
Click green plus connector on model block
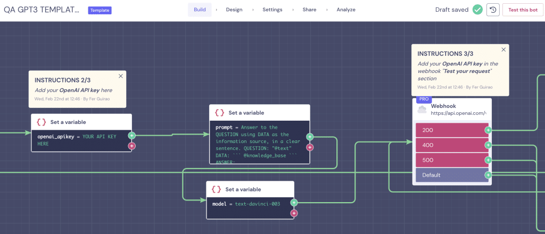coord(294,203)
